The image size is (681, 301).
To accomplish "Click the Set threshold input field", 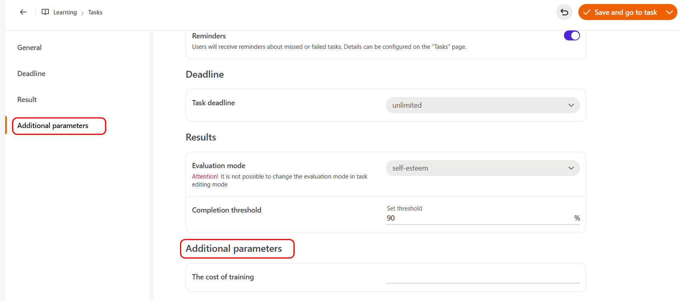I will (479, 218).
